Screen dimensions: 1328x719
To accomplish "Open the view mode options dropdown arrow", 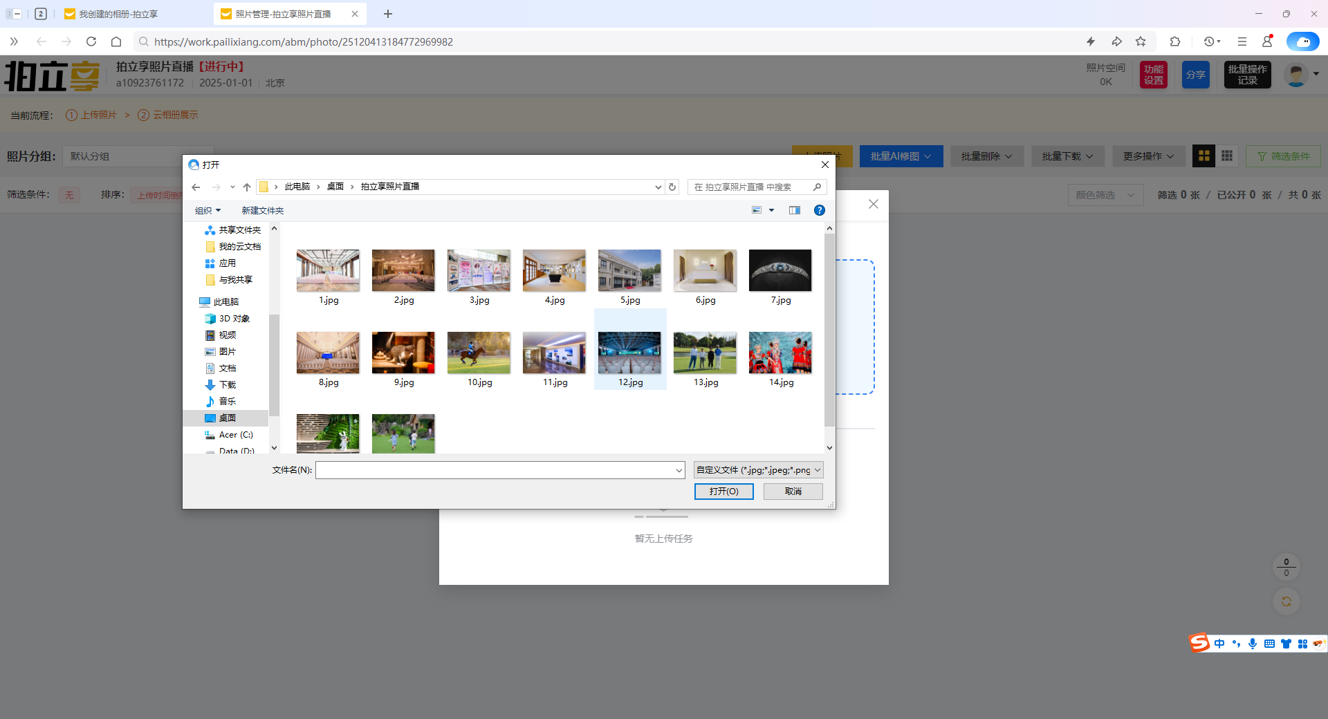I will [x=771, y=211].
